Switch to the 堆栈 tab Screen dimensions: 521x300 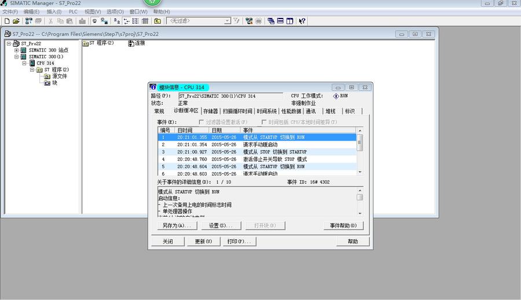pos(331,111)
